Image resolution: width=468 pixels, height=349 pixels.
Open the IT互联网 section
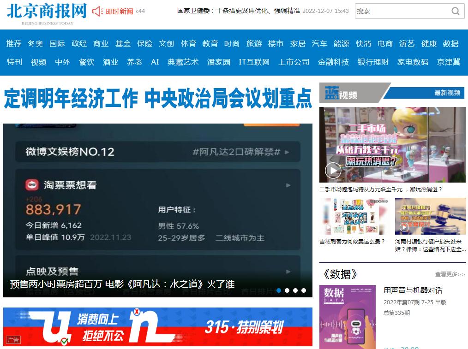coord(254,62)
